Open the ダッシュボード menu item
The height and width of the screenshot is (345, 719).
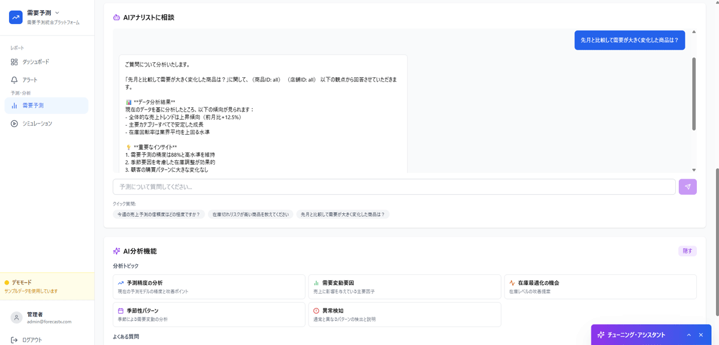point(47,62)
